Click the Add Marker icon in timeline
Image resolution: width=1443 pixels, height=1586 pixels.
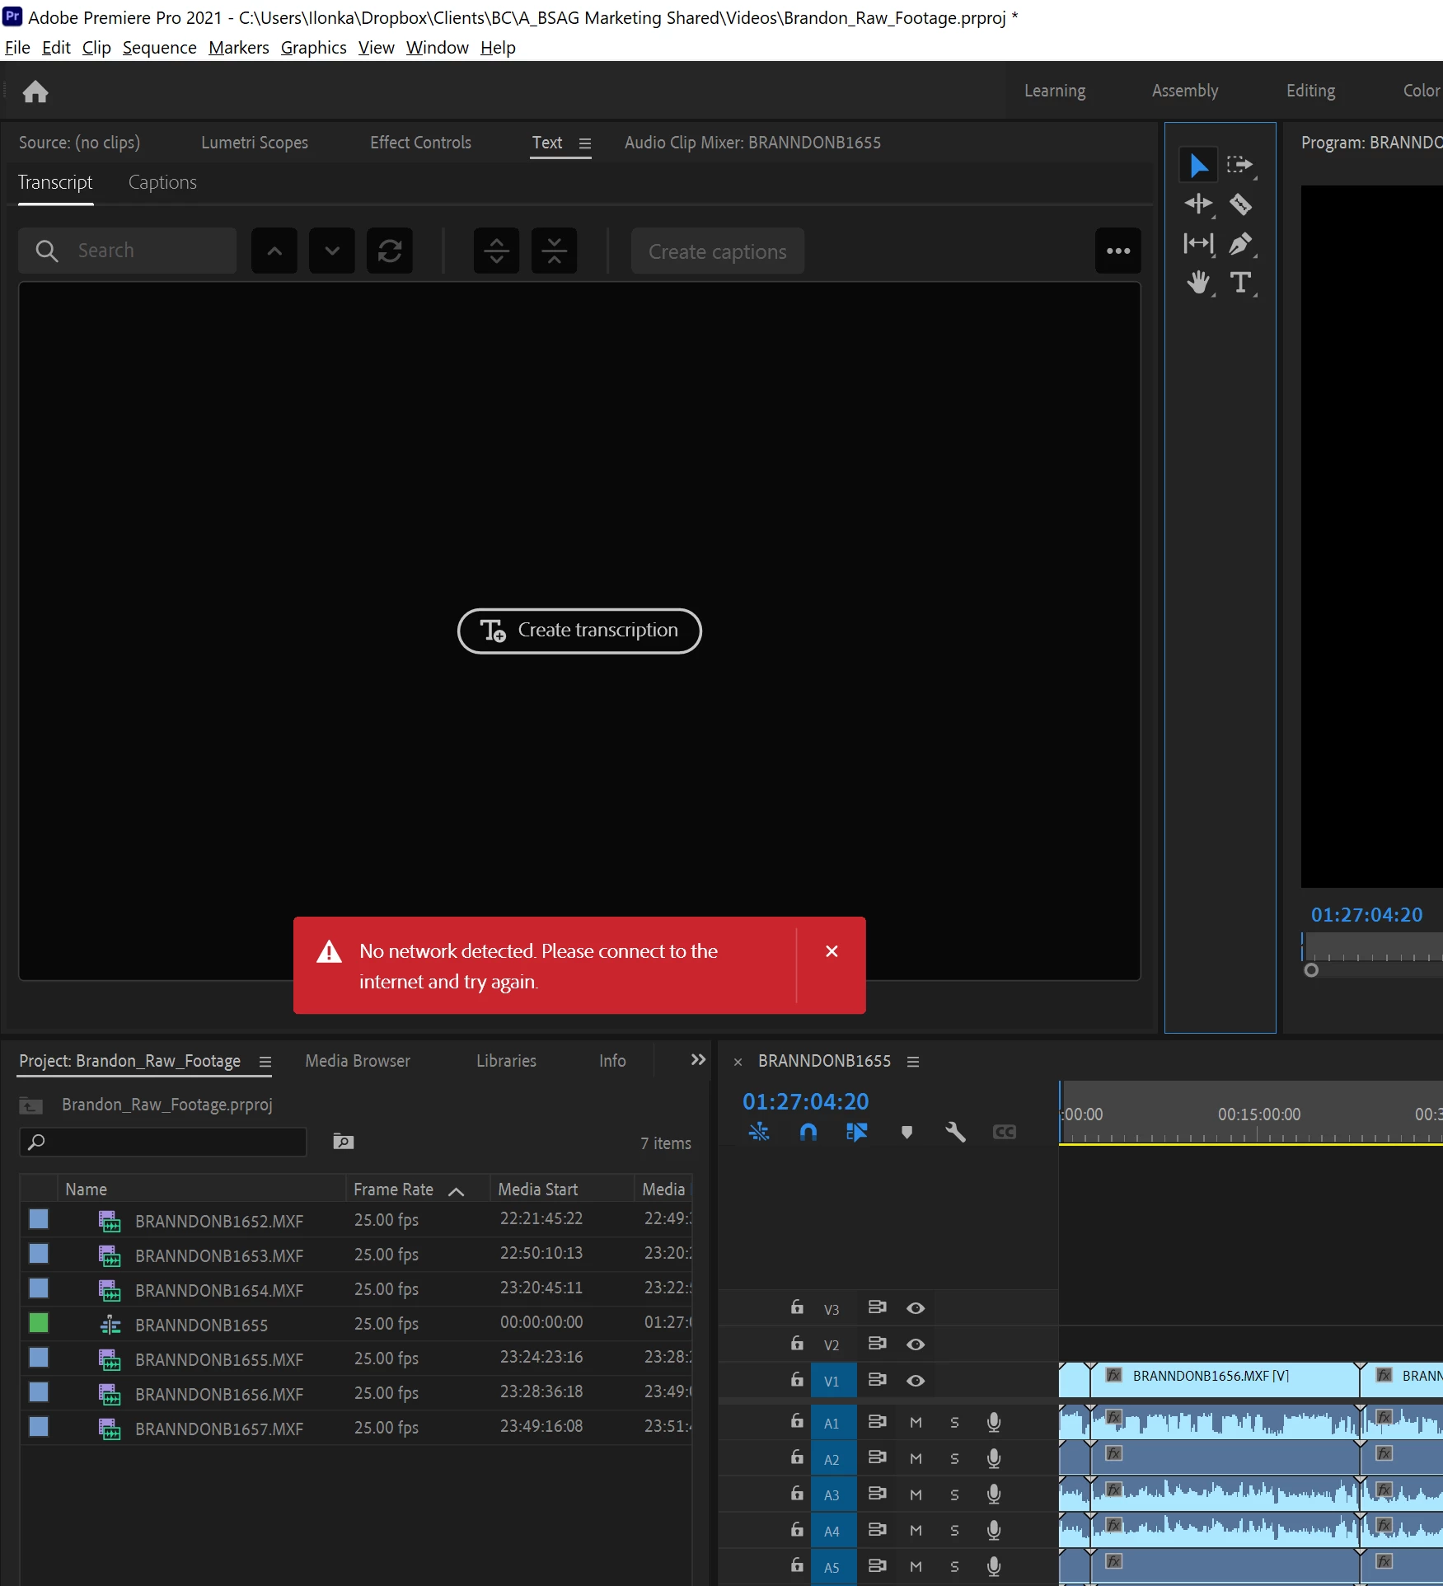(907, 1132)
